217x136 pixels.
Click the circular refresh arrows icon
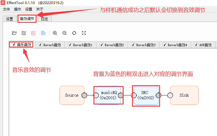click(74, 33)
